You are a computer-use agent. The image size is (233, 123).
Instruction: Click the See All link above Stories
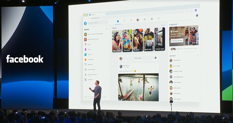pyautogui.click(x=163, y=25)
